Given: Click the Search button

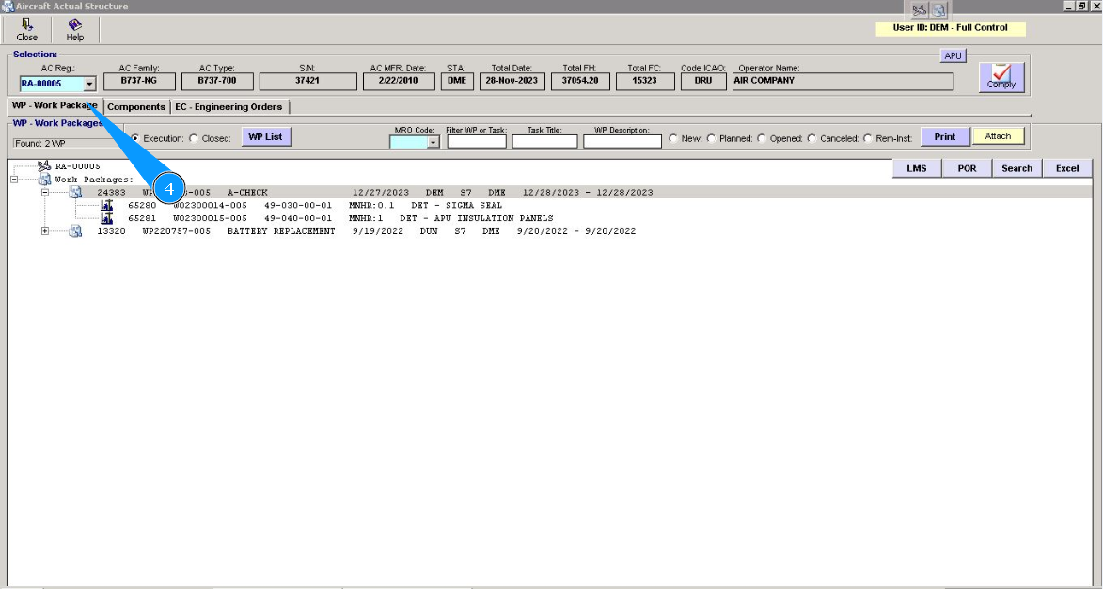Looking at the screenshot, I should (x=1017, y=168).
